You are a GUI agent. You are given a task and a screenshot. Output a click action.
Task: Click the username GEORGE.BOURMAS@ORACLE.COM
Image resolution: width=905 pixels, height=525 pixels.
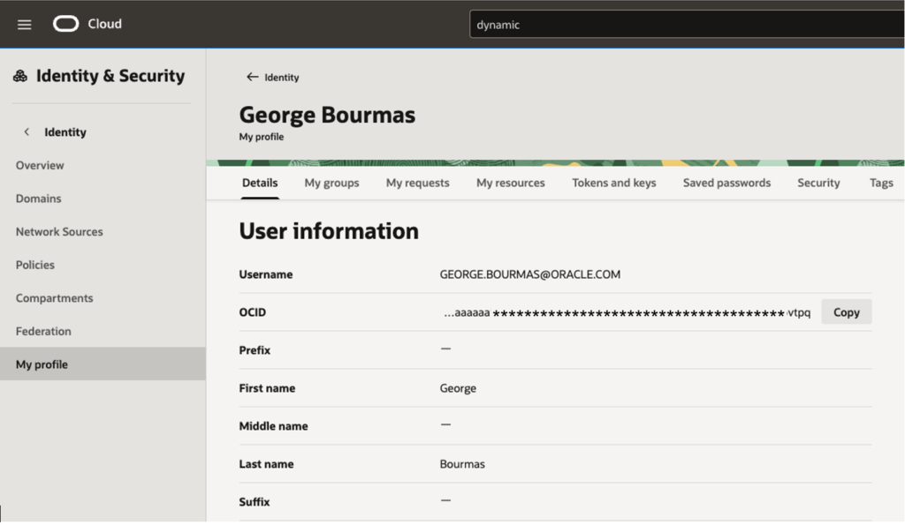[x=530, y=274]
